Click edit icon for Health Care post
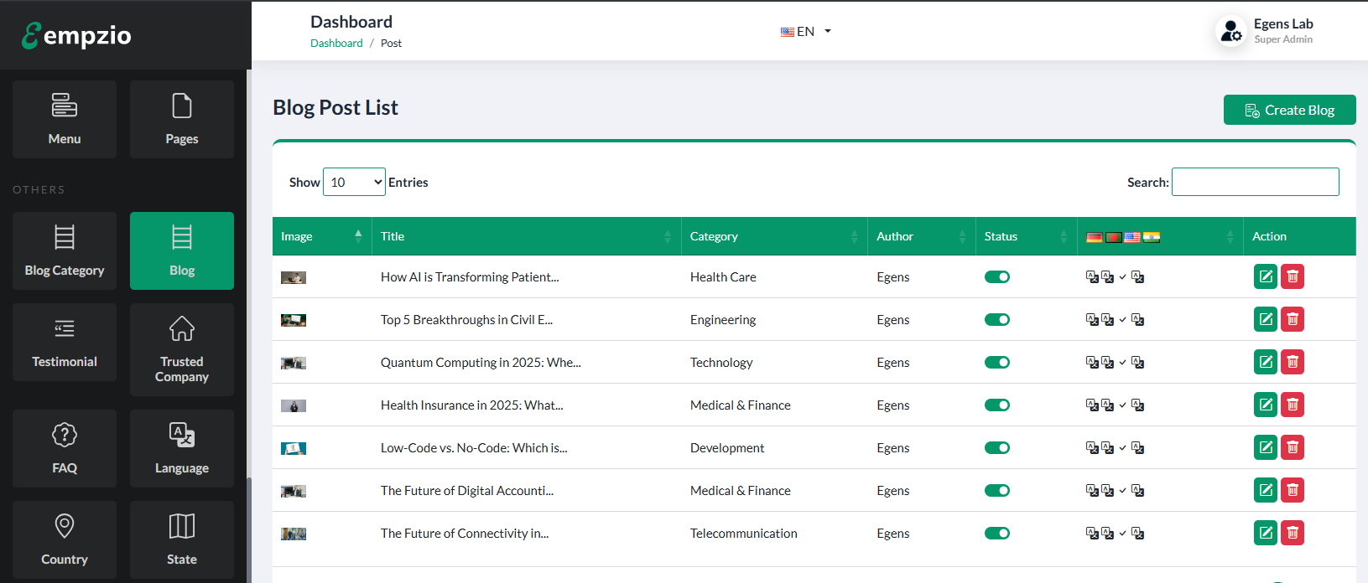Viewport: 1368px width, 583px height. (1265, 276)
